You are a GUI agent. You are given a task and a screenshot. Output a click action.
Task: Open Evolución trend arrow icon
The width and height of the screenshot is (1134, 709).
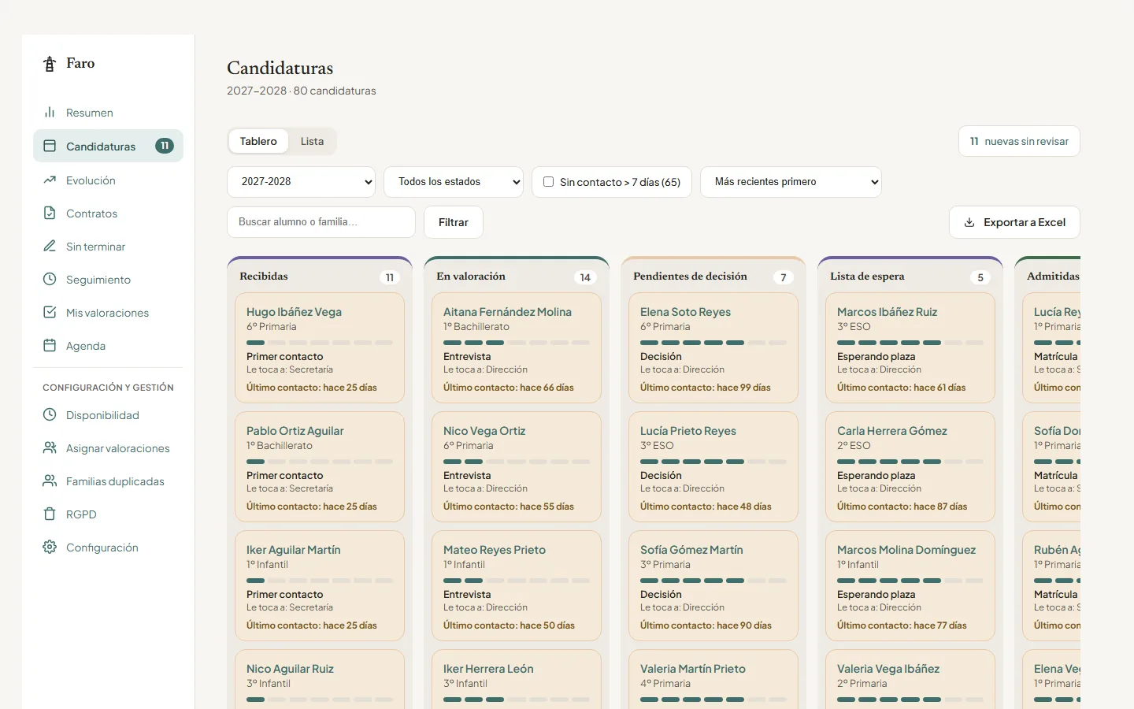50,180
